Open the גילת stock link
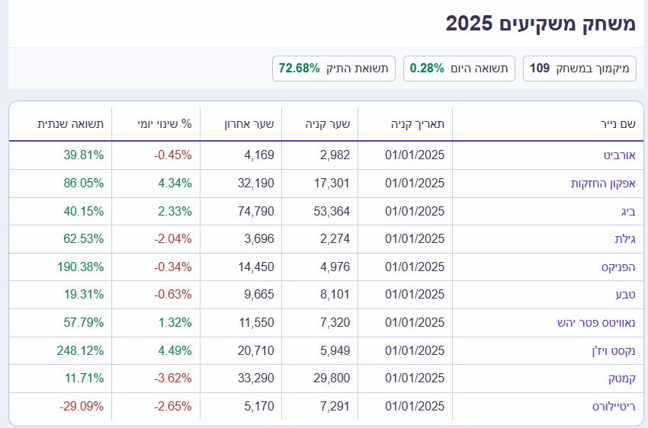 (x=625, y=239)
